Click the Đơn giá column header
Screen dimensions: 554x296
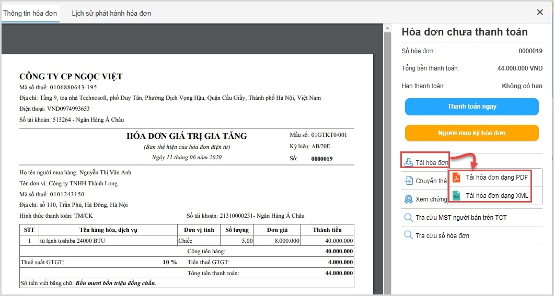[278, 230]
